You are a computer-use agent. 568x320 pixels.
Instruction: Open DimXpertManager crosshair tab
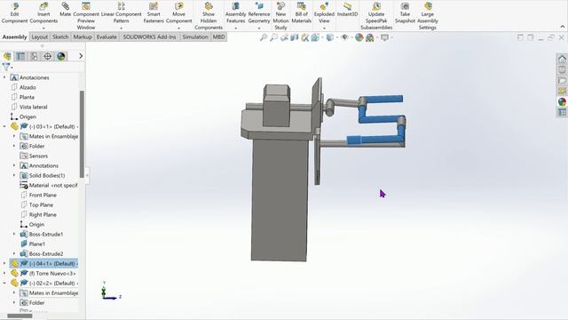pos(47,56)
